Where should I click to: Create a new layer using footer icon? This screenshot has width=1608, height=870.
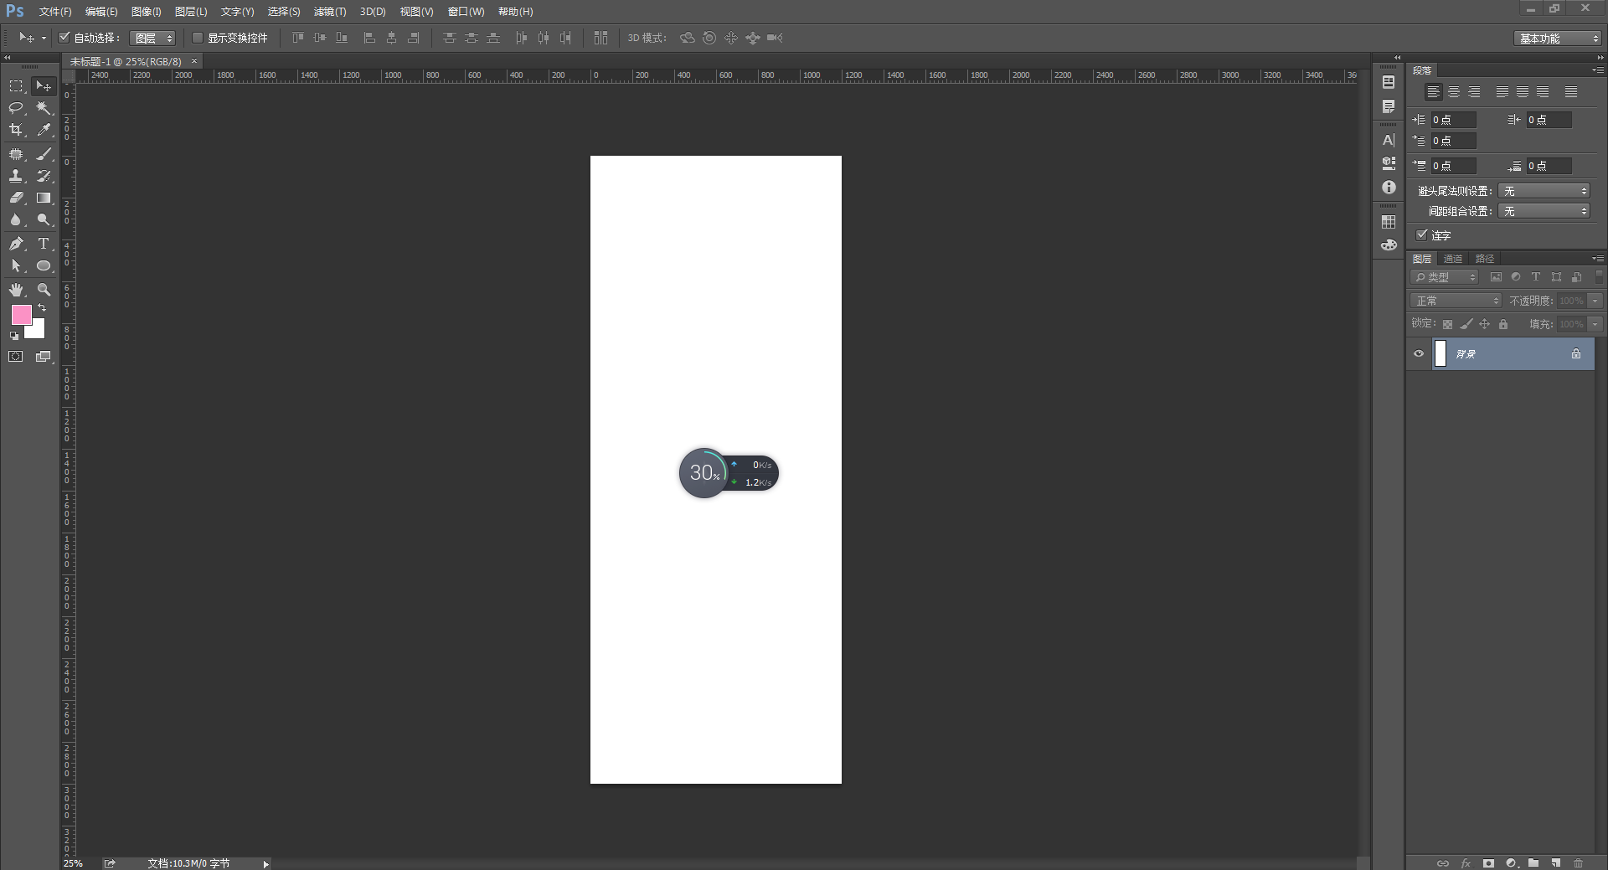[x=1555, y=863]
